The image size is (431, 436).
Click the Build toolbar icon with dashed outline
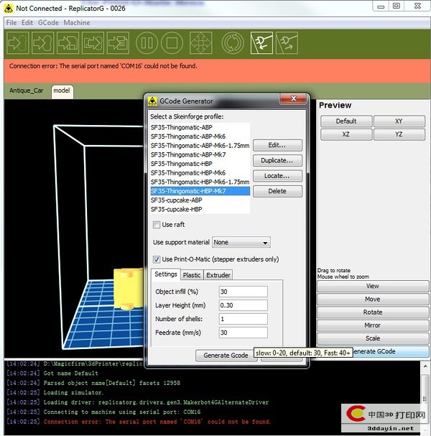point(18,43)
